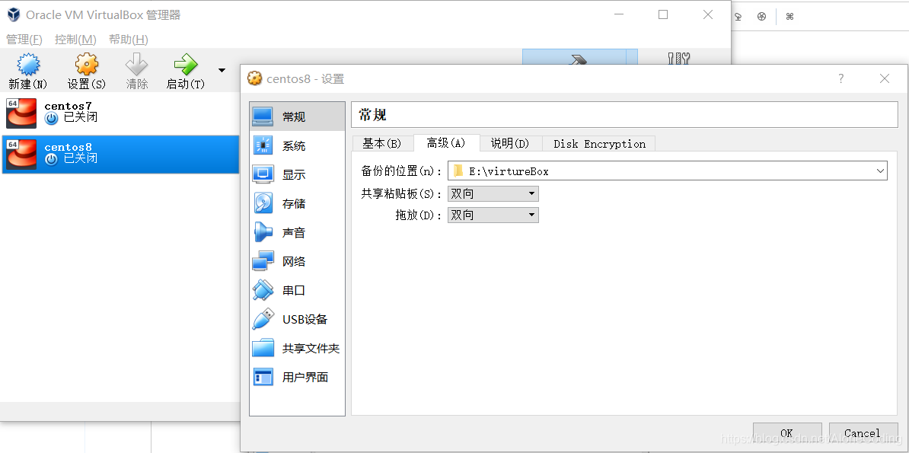This screenshot has width=909, height=453.
Task: Select 用户界面 User interface category
Action: 298,378
